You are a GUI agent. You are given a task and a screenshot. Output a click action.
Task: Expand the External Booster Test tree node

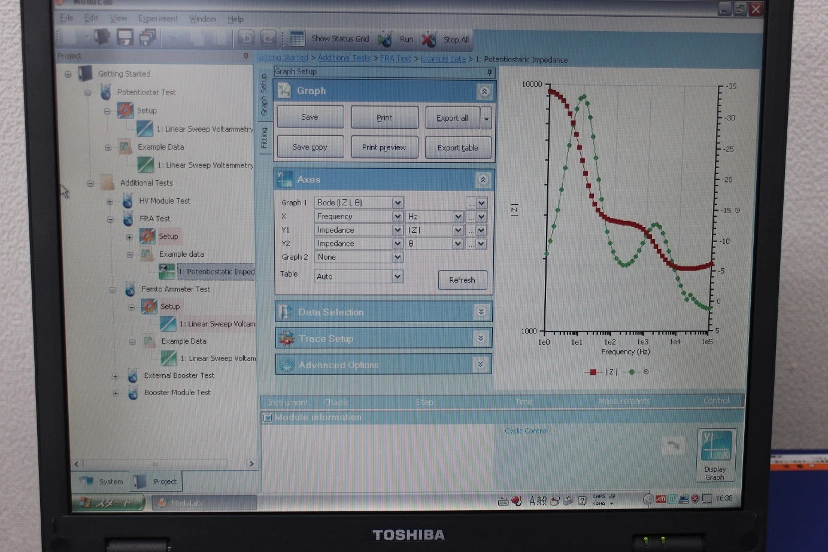[x=116, y=376]
